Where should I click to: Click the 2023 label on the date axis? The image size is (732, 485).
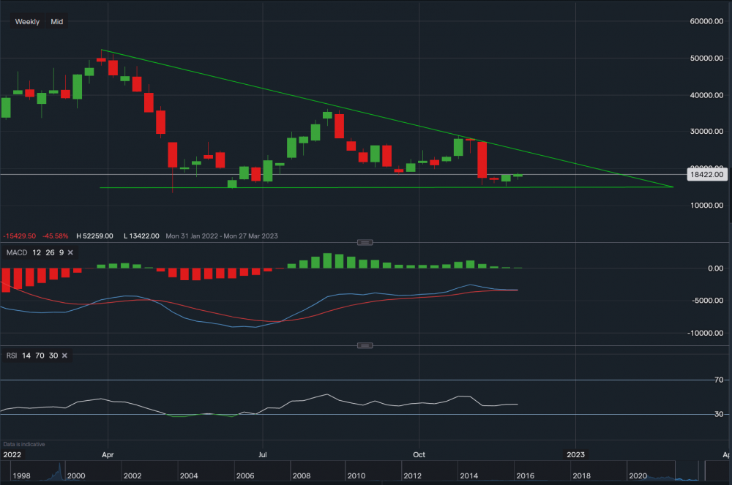[x=576, y=454]
